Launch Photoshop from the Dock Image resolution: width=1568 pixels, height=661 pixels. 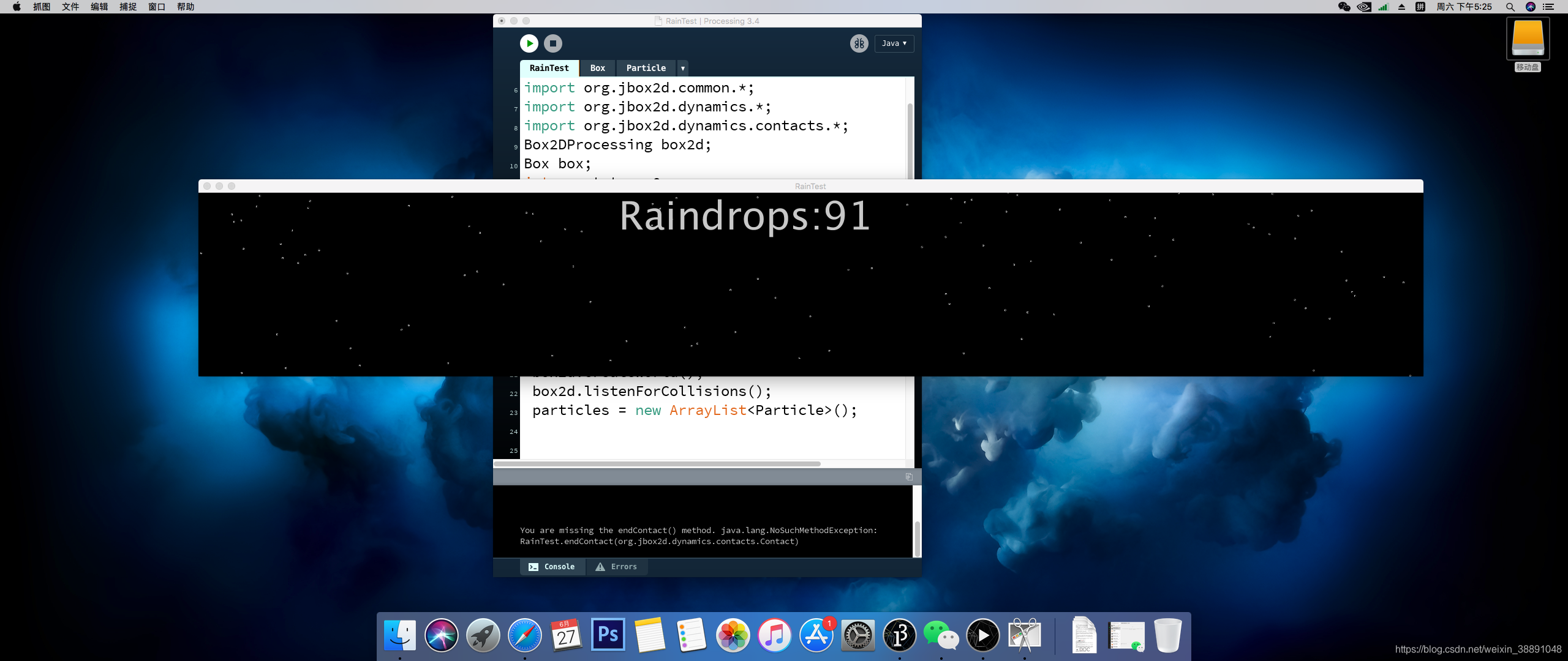click(608, 635)
